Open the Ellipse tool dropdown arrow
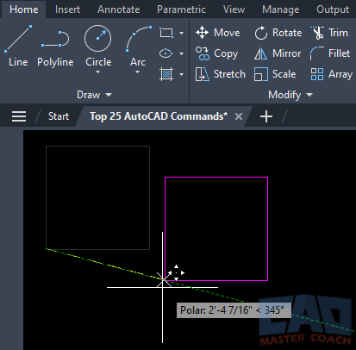 [x=181, y=53]
